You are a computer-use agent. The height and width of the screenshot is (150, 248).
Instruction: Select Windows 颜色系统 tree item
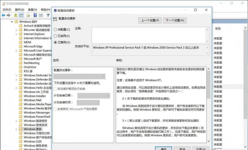(35, 145)
